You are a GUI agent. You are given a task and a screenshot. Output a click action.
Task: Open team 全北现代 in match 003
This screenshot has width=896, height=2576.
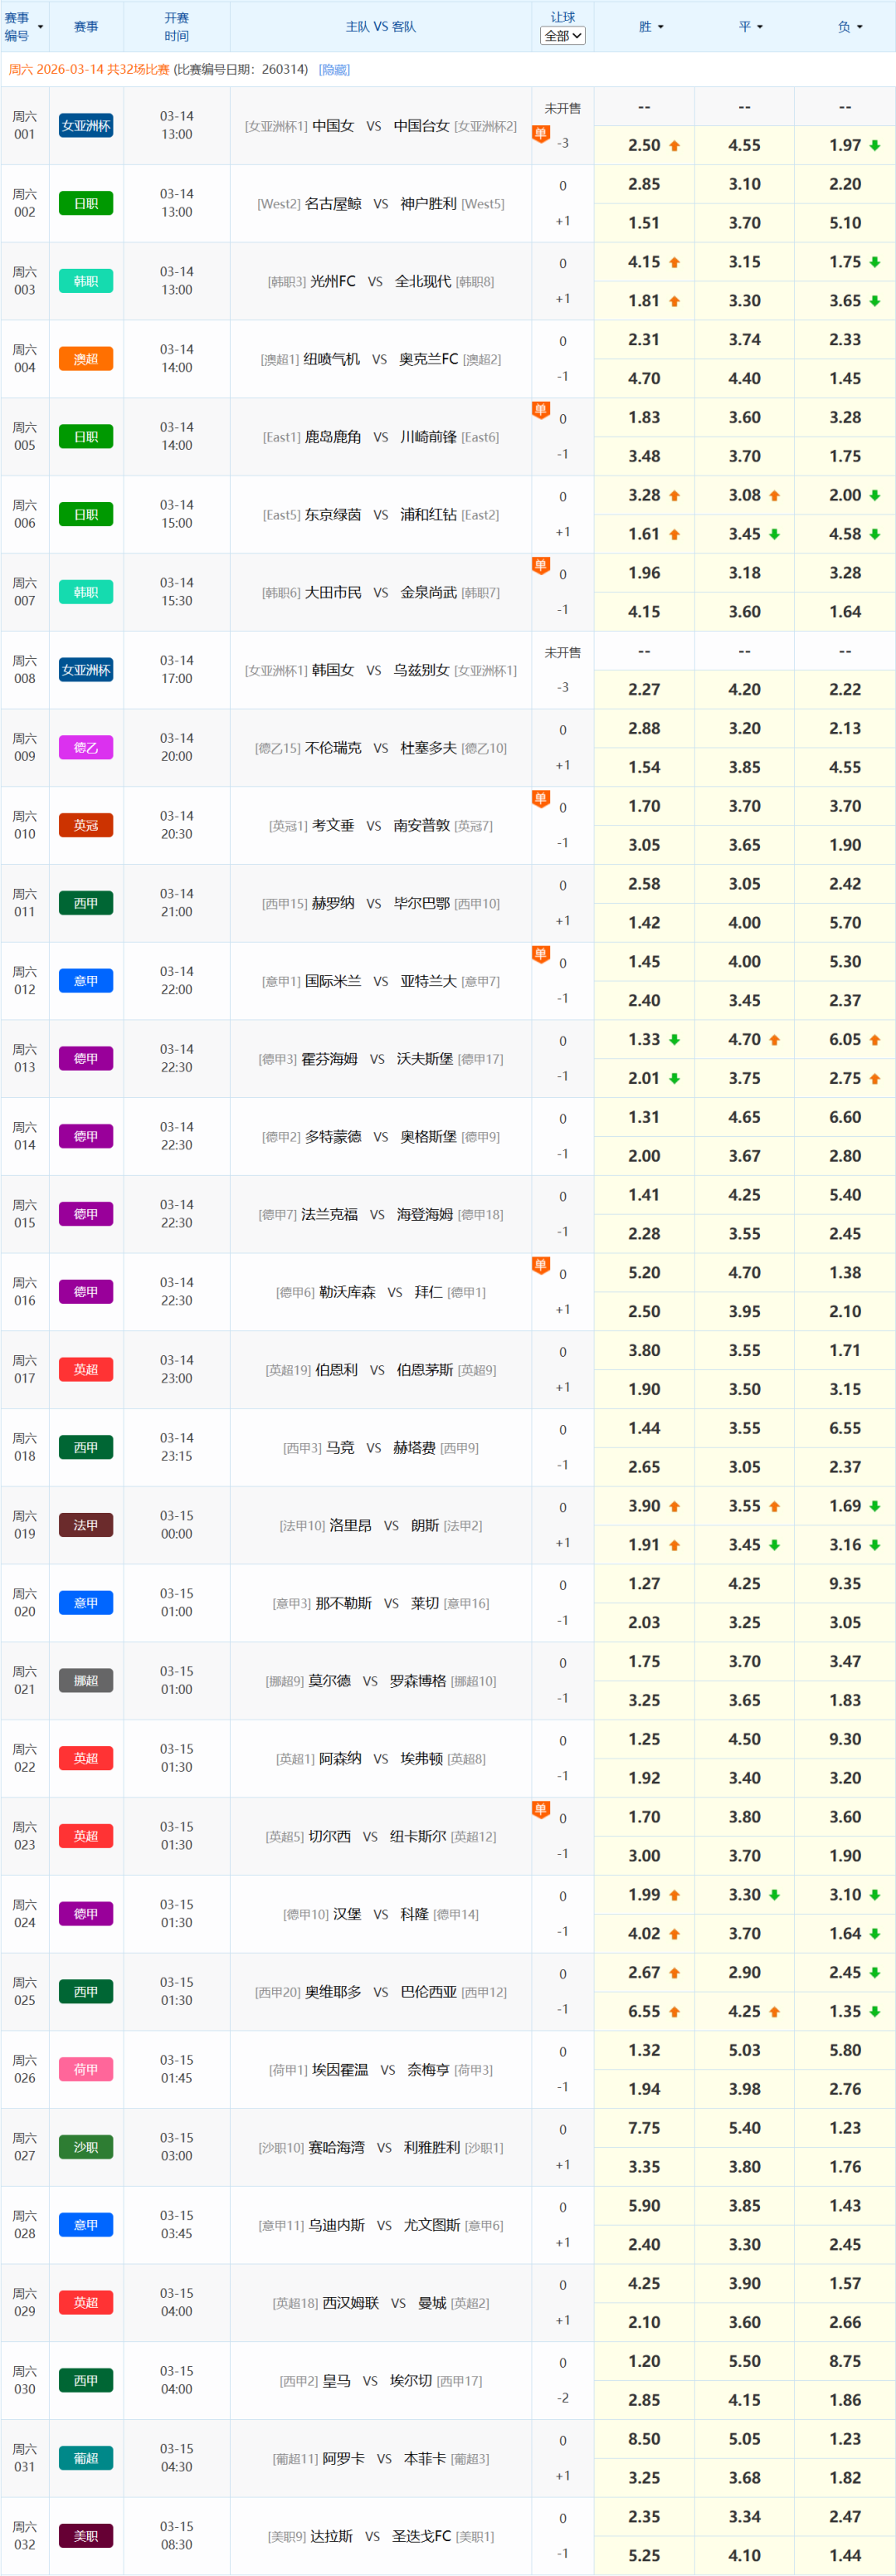coord(423,282)
